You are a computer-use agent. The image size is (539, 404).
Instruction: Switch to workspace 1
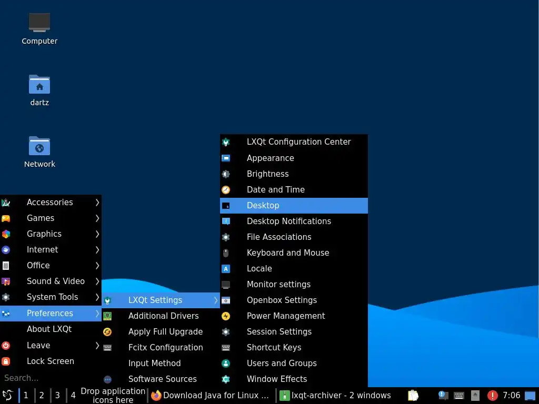(x=26, y=396)
